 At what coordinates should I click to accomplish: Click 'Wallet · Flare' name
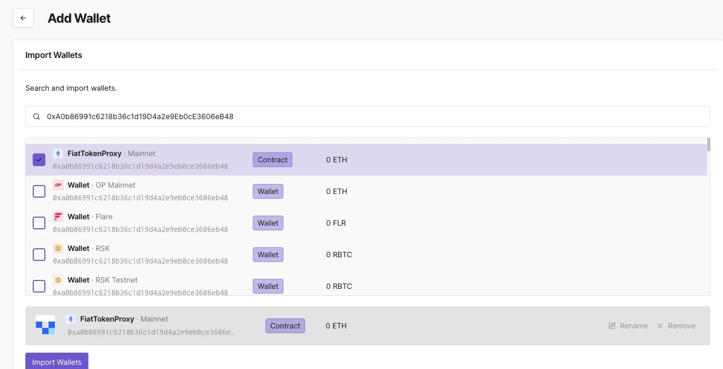(x=90, y=217)
